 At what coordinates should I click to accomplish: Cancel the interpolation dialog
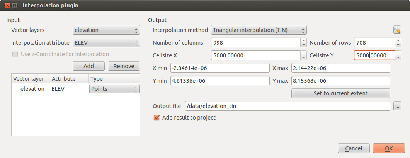pyautogui.click(x=354, y=148)
